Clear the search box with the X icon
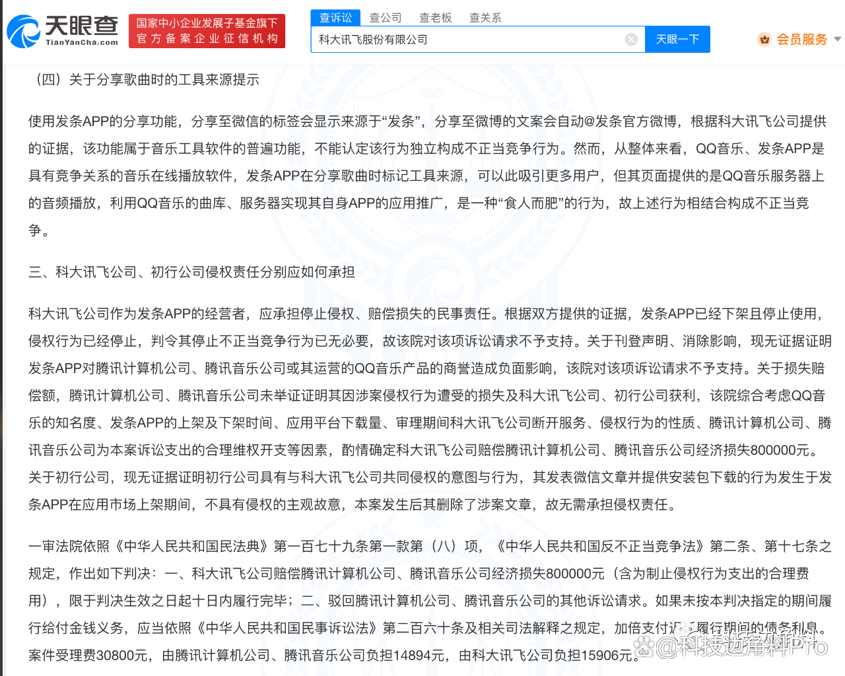845x676 pixels. coord(631,40)
